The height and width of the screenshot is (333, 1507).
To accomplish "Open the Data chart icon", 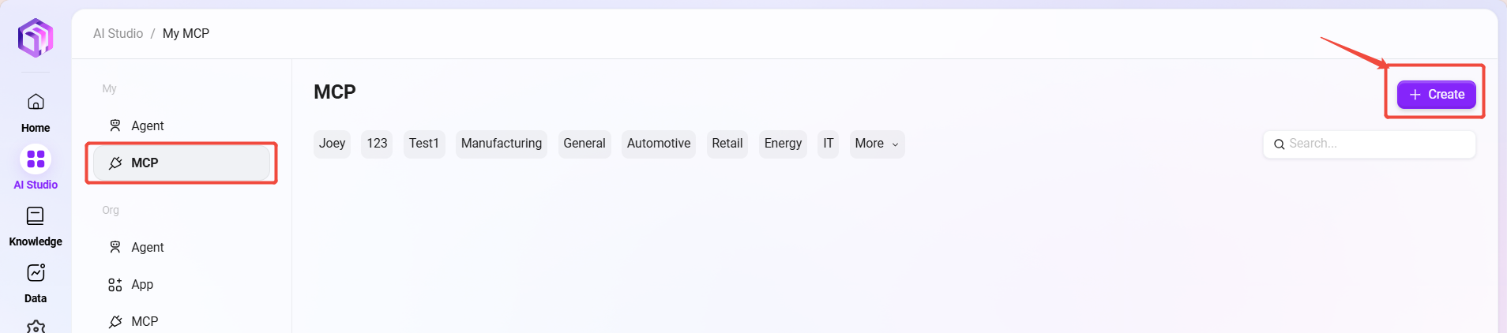I will click(36, 273).
